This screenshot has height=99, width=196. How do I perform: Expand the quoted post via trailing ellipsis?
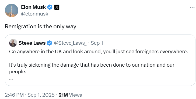(11, 79)
